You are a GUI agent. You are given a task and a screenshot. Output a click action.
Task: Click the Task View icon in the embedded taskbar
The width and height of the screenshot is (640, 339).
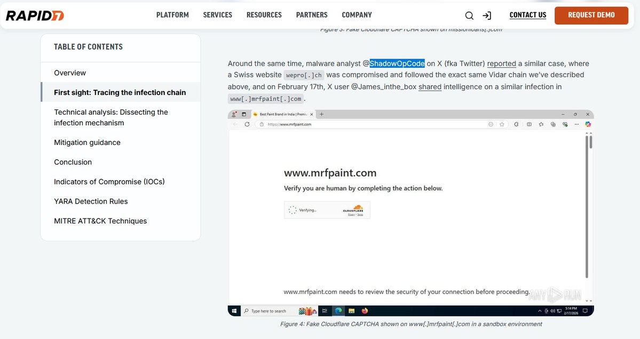point(325,311)
